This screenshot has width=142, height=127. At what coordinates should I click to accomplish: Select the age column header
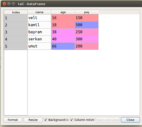(x=63, y=12)
